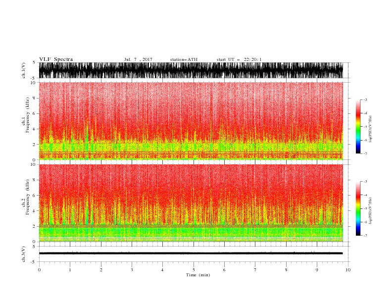Click the time axis tick label "7"
Viewport: 392px width, 303px height.
[x=255, y=270]
